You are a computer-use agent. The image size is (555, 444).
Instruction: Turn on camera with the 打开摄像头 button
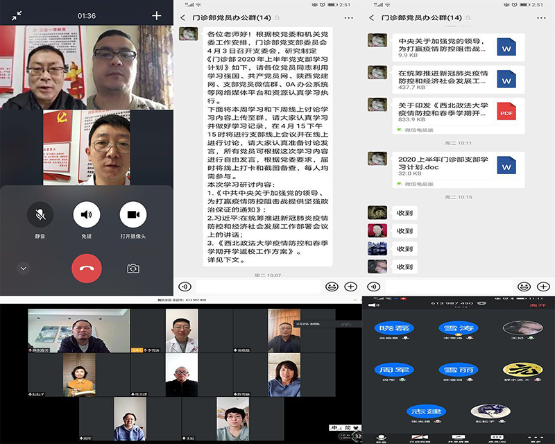133,215
